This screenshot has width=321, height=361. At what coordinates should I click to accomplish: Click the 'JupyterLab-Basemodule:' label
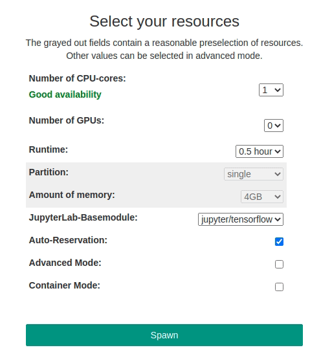tap(83, 217)
